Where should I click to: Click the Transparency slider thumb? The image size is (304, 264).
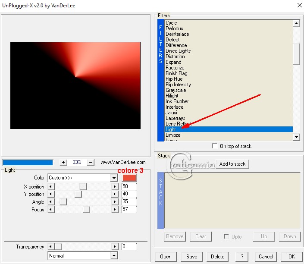tap(58, 247)
